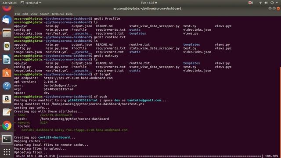
Task: Open Ubuntu Software from the dock
Action: point(7,73)
